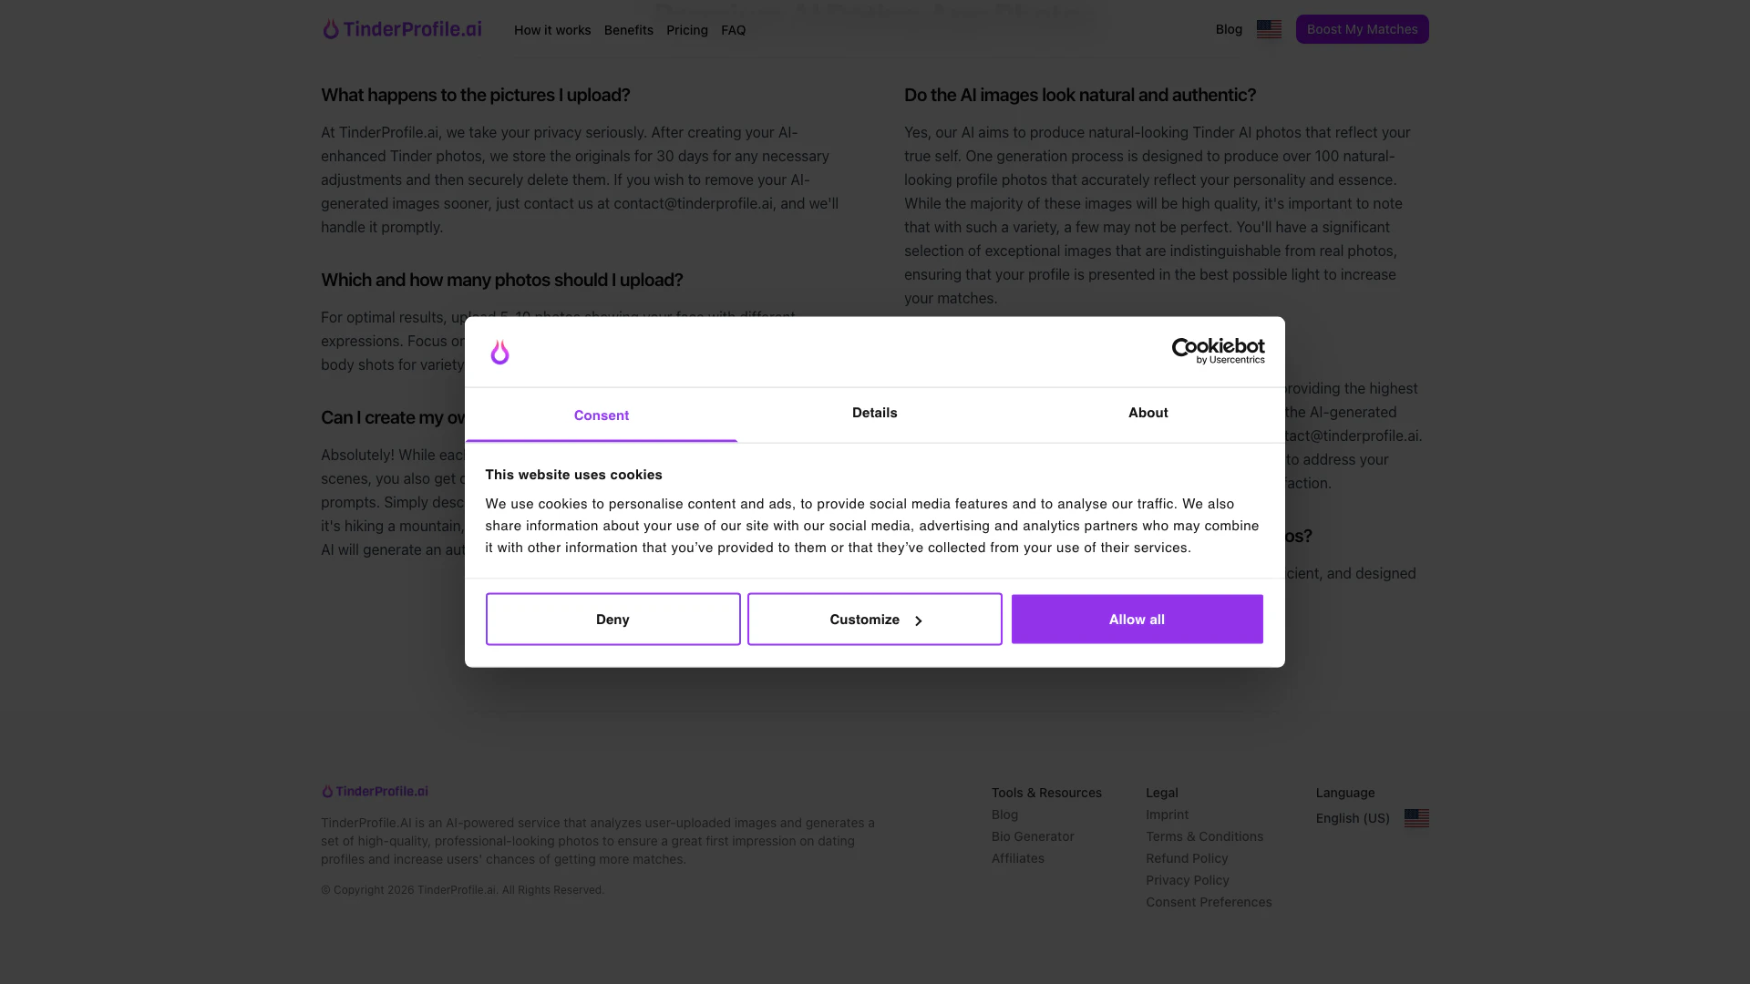Click the footer TinderProfile.ai logo
This screenshot has height=984, width=1750.
(x=375, y=792)
